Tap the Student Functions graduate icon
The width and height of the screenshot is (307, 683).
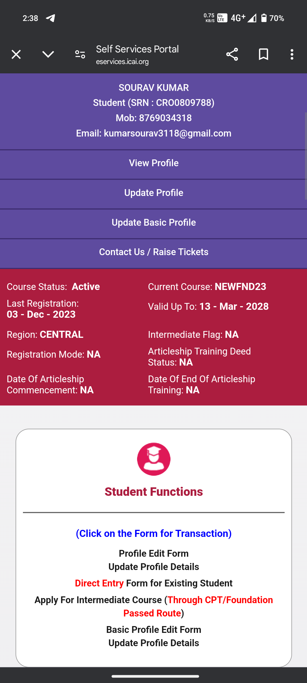[154, 459]
